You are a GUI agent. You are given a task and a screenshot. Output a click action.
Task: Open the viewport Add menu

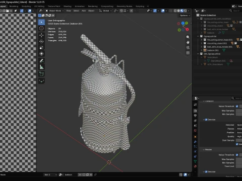click(x=84, y=11)
